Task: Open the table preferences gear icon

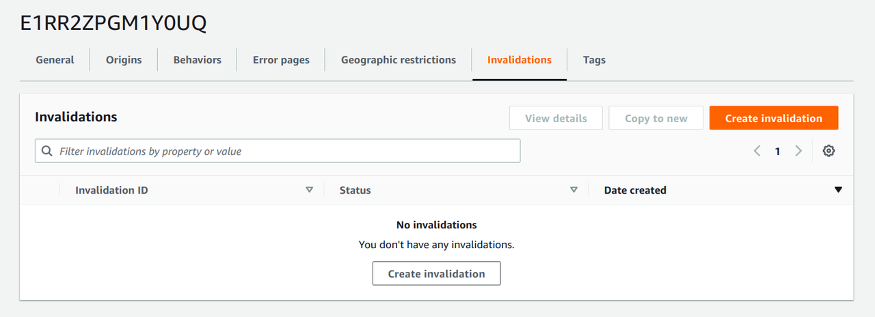Action: 829,151
